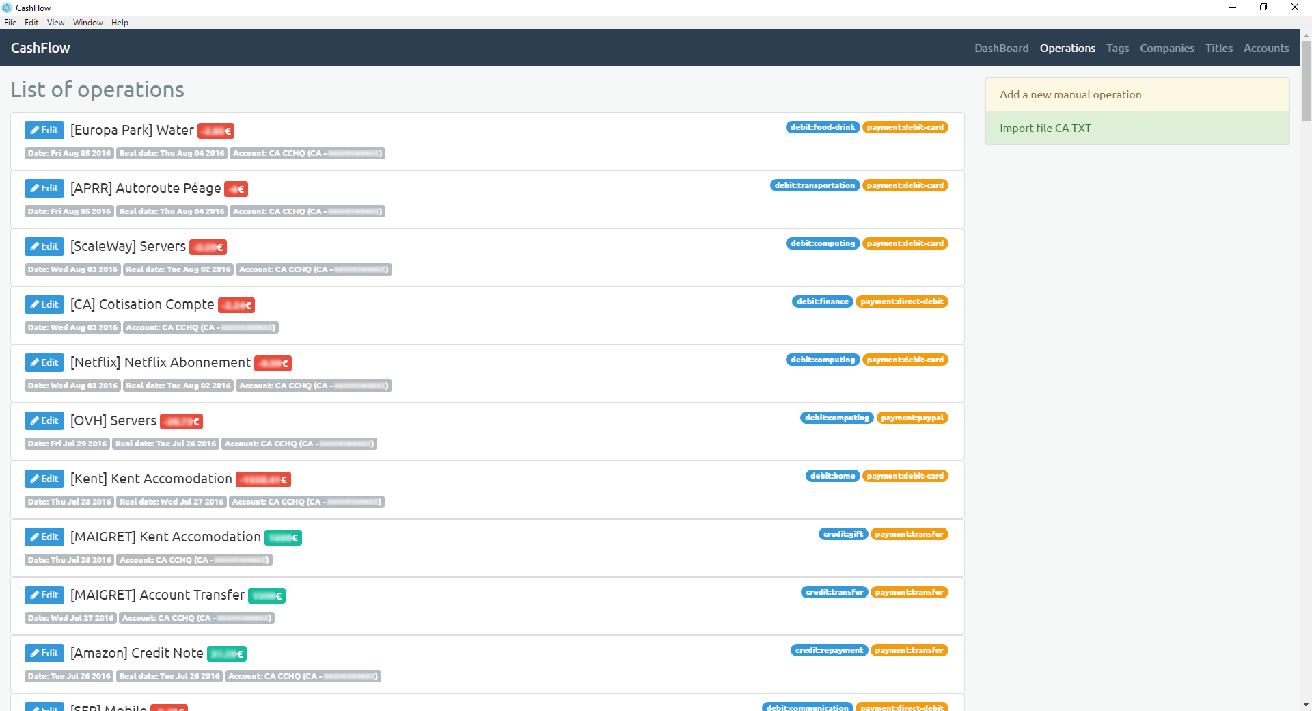Click debit:computing tag on Netflix row
This screenshot has width=1312, height=711.
tap(822, 360)
